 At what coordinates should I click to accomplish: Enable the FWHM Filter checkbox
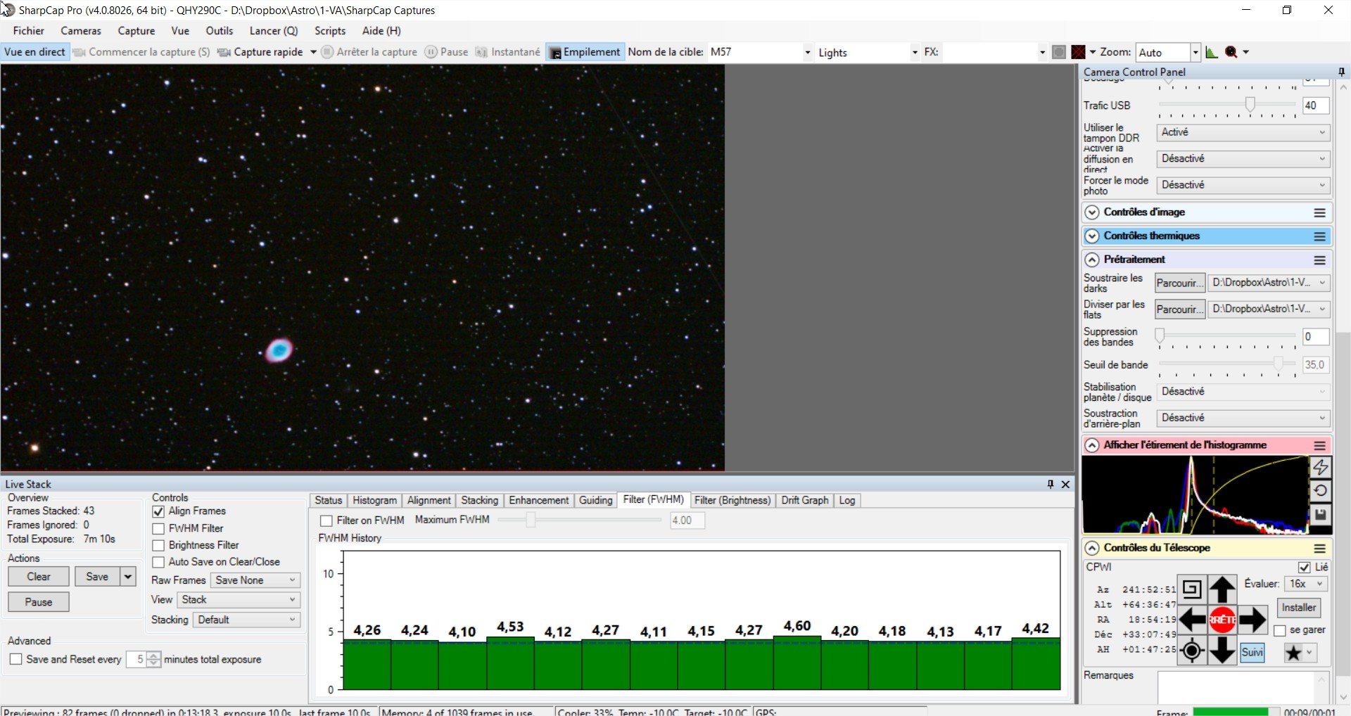click(x=158, y=528)
